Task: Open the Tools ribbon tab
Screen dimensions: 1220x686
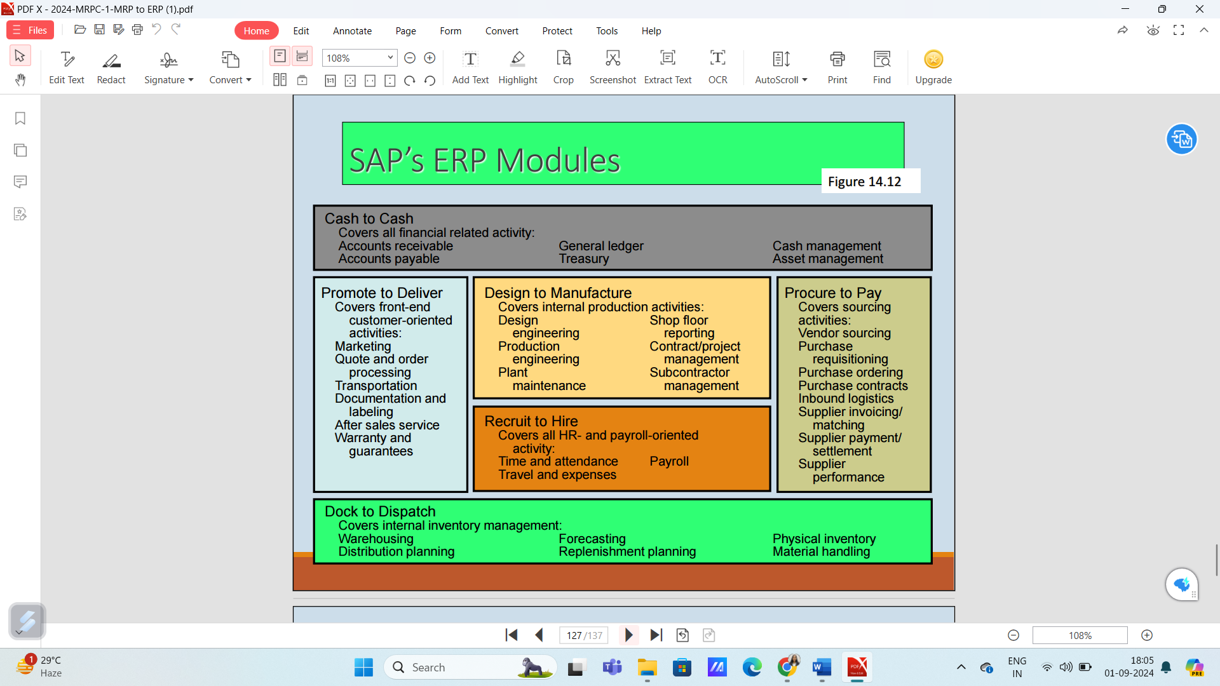Action: tap(607, 30)
